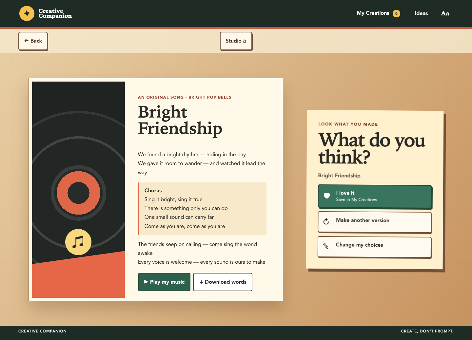Image resolution: width=472 pixels, height=340 pixels.
Task: Click the lyric 'There is something only you can do'
Action: [x=186, y=208]
